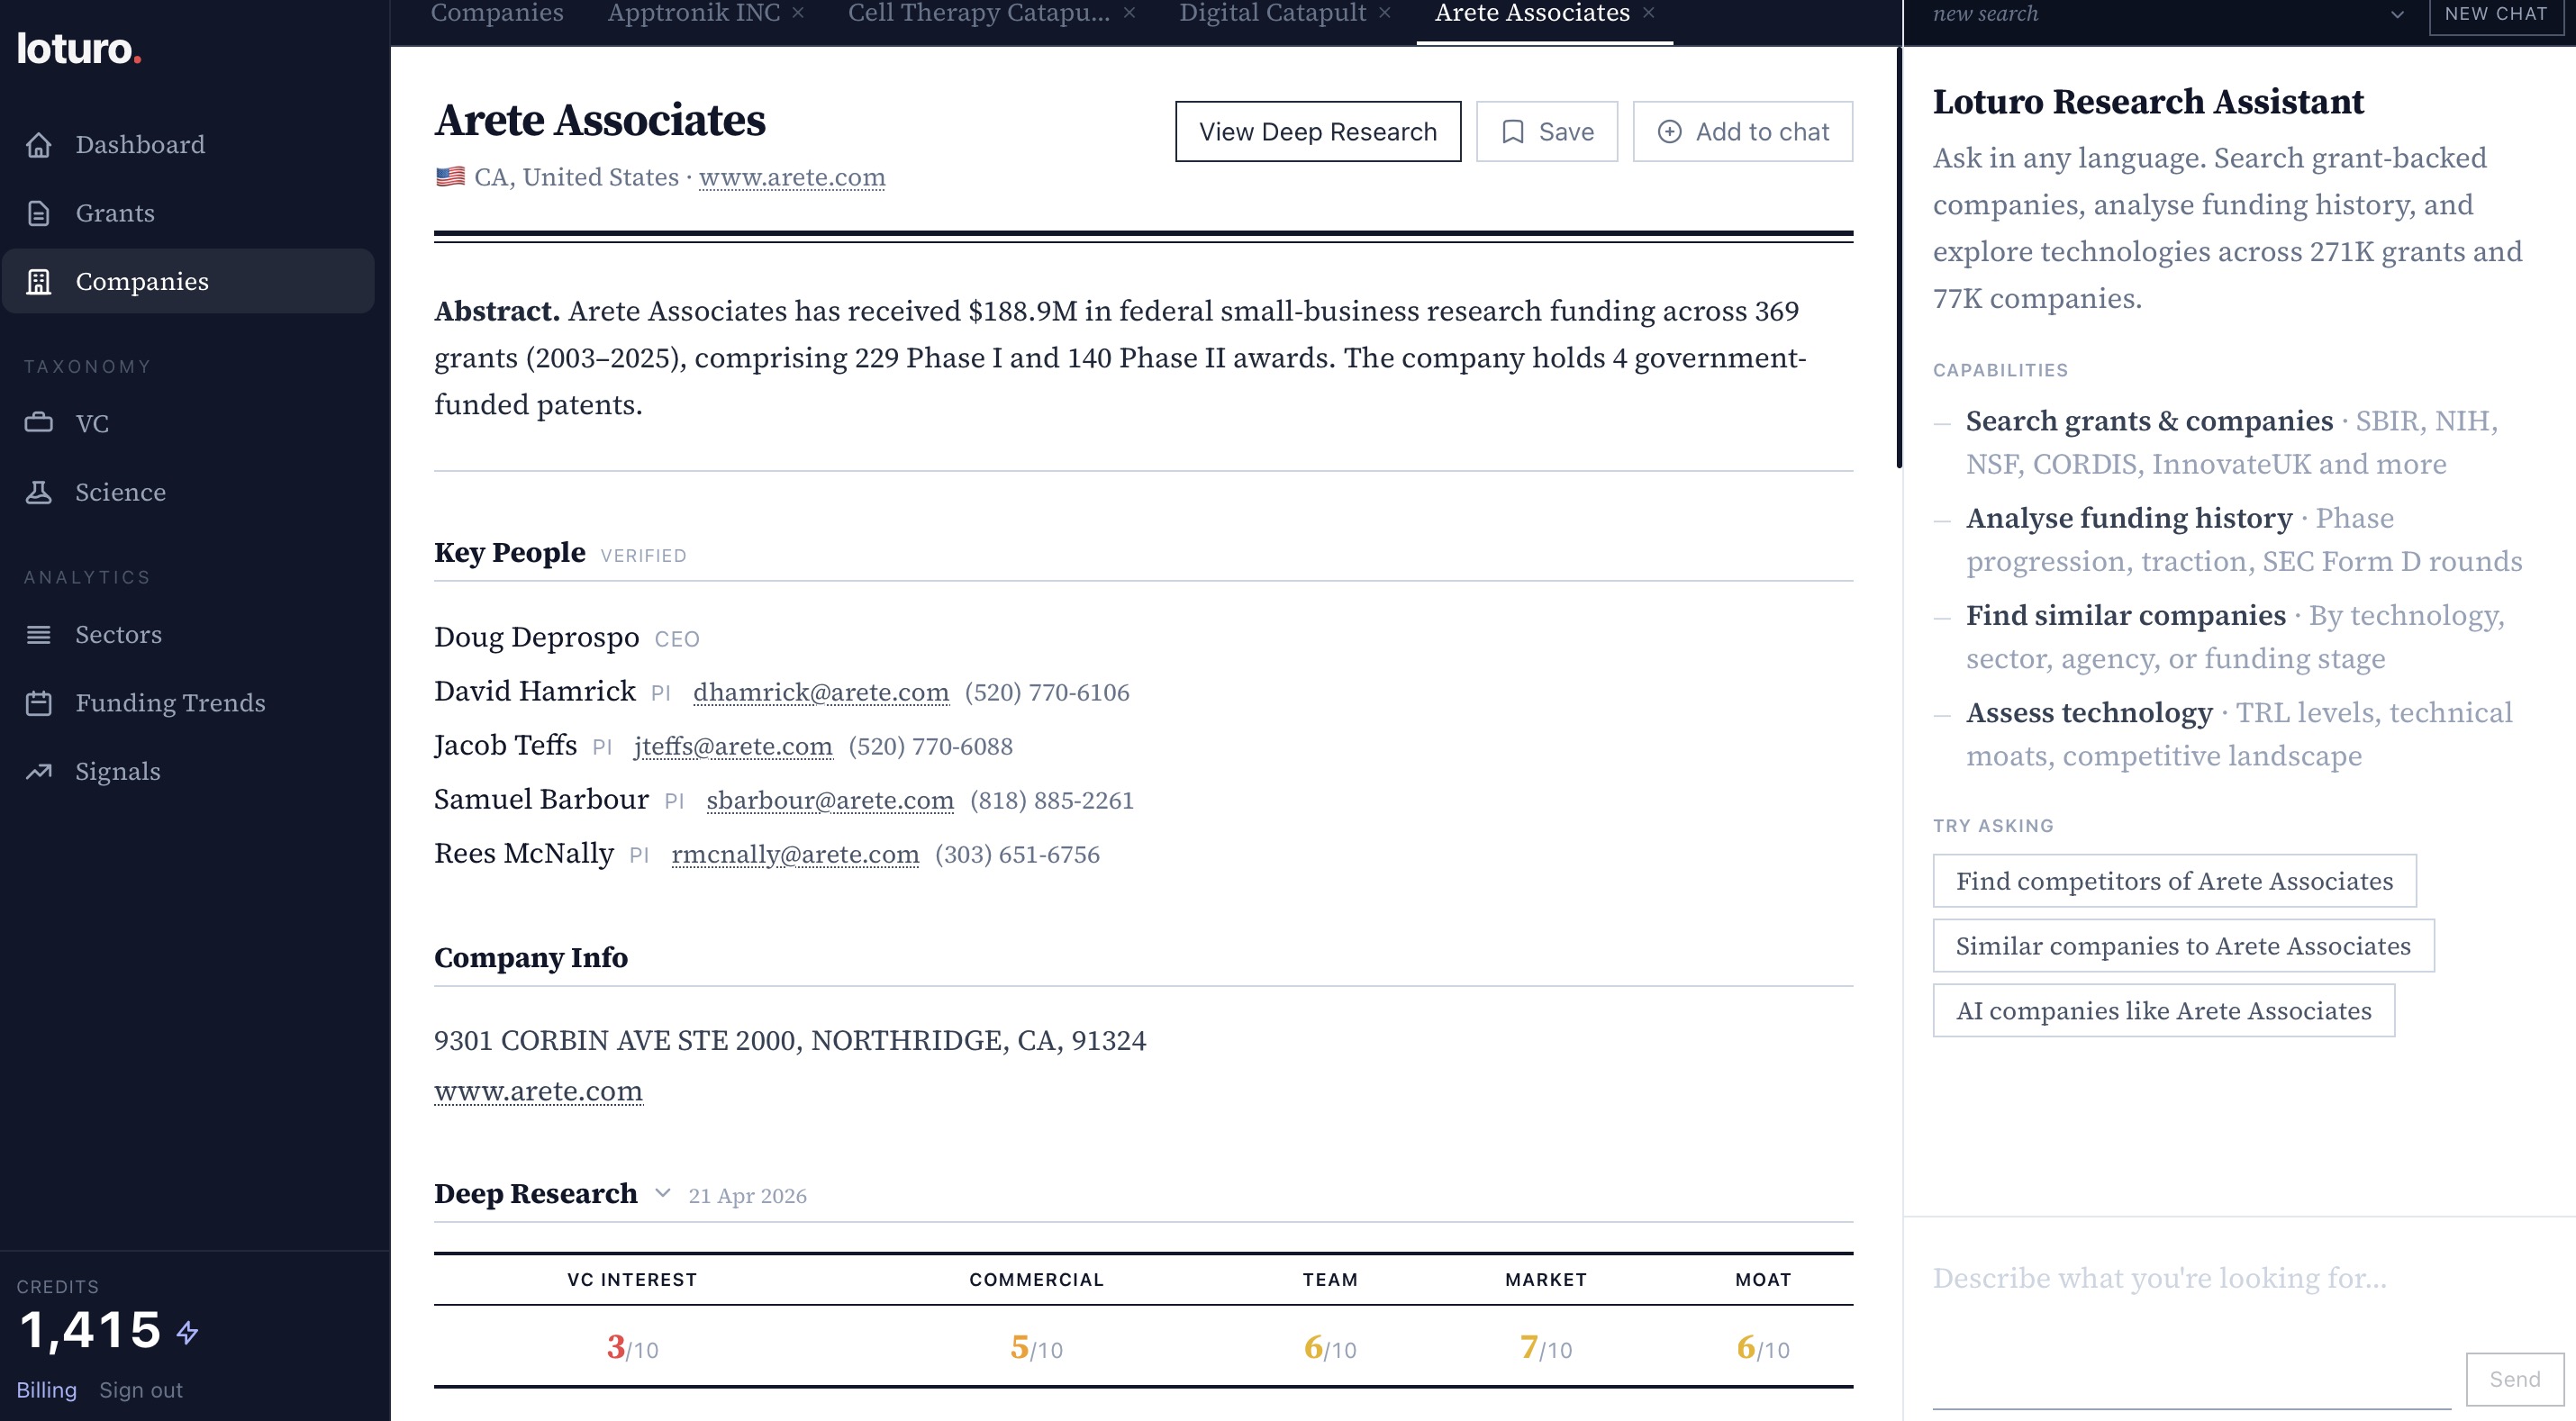Select 'AI companies like Arete Associates' suggestion
Image resolution: width=2576 pixels, height=1421 pixels.
(x=2163, y=1011)
